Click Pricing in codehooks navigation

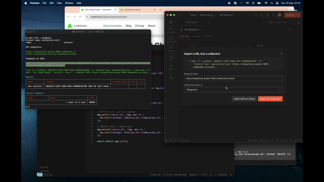pyautogui.click(x=139, y=26)
